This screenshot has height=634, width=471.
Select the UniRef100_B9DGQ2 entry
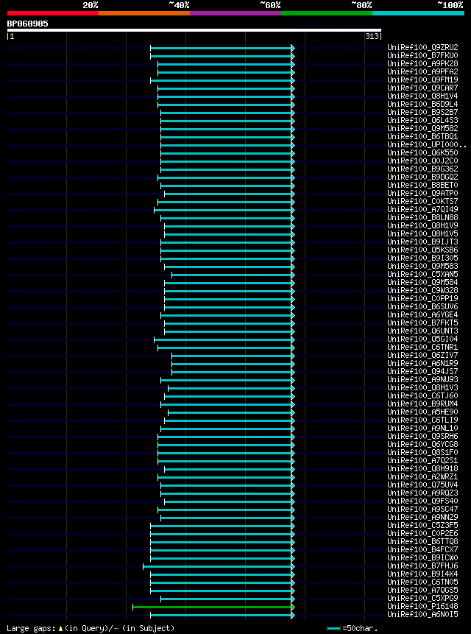coord(422,177)
